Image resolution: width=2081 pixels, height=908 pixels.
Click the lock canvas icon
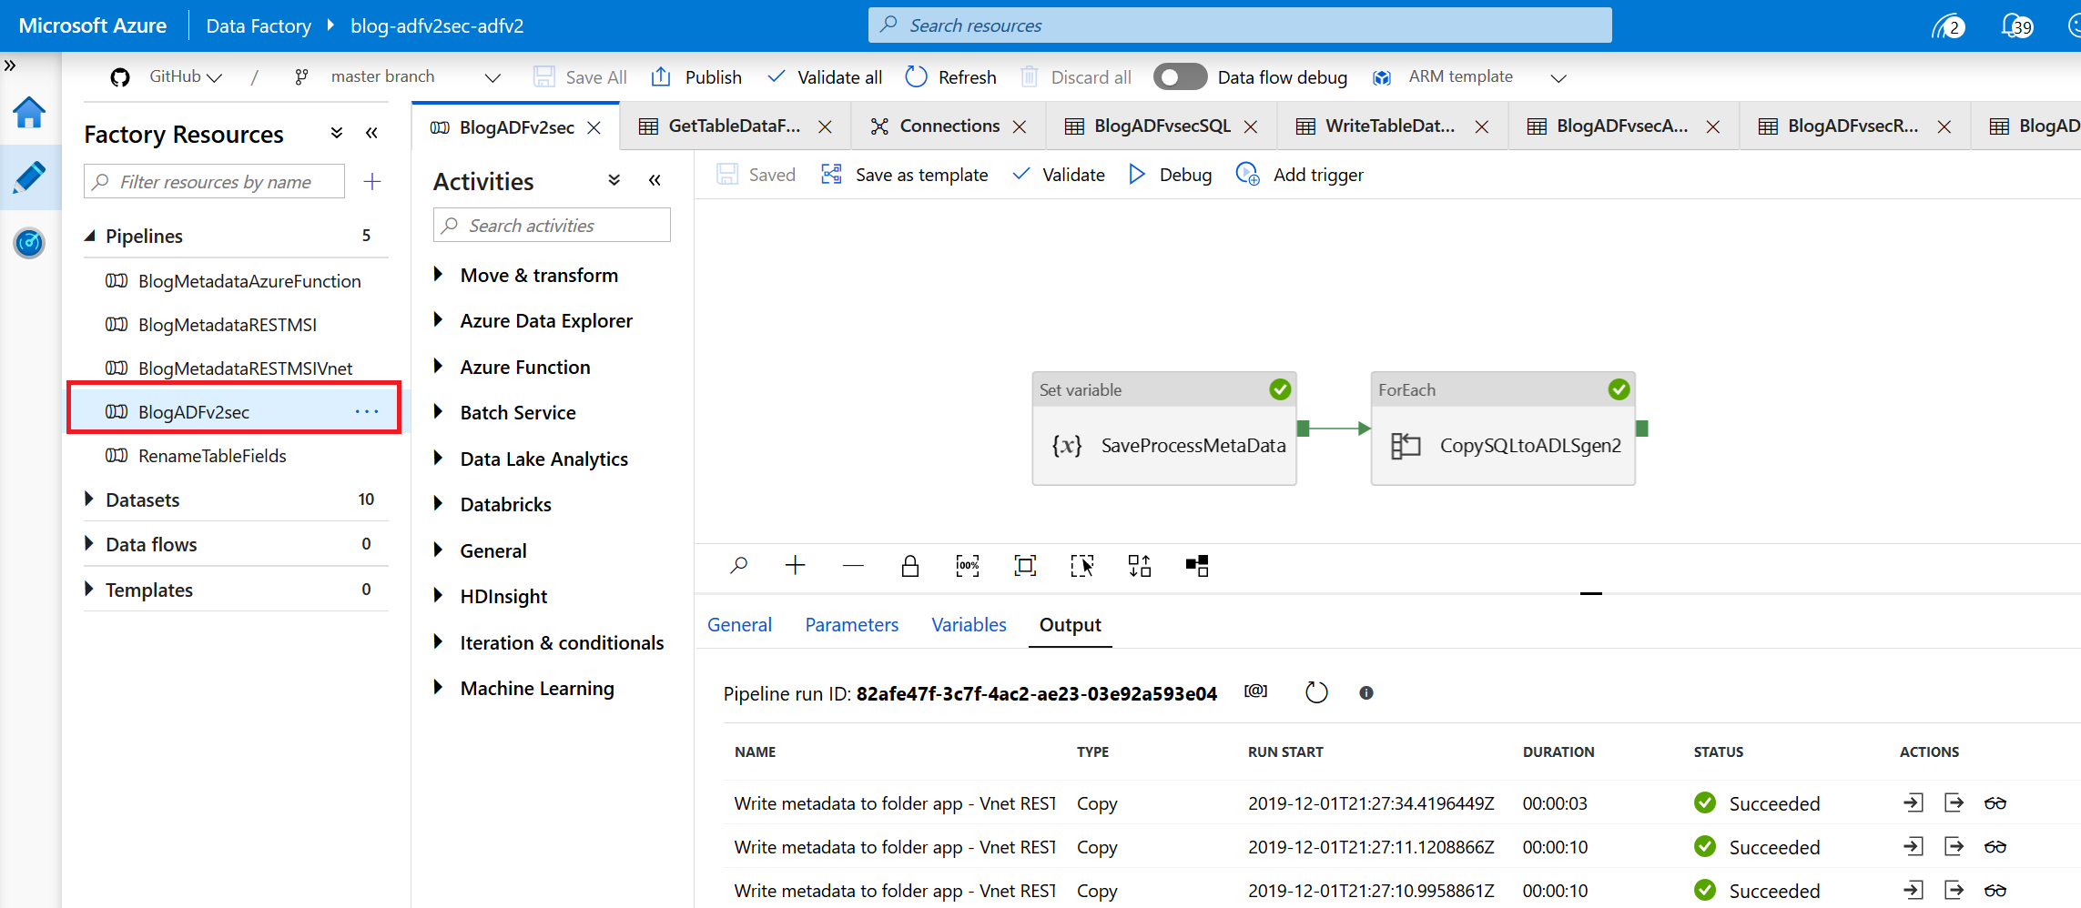click(909, 566)
